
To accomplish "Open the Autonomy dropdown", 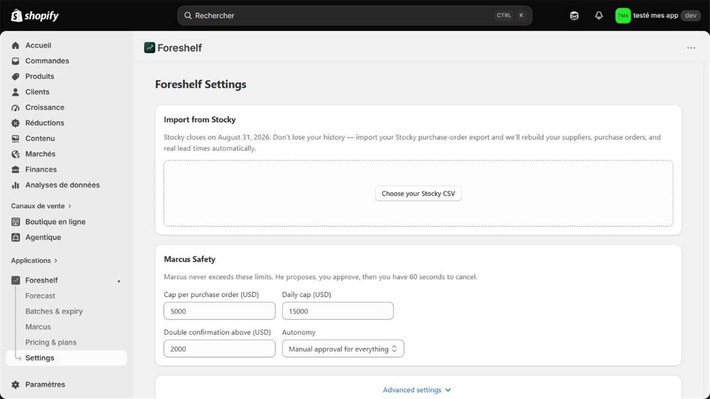I will click(x=343, y=348).
